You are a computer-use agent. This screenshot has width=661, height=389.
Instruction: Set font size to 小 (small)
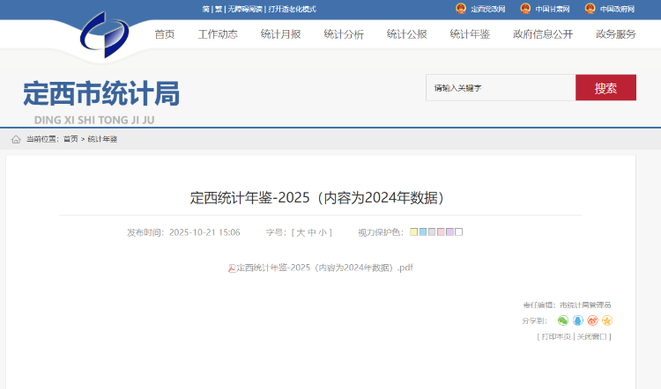pyautogui.click(x=323, y=232)
